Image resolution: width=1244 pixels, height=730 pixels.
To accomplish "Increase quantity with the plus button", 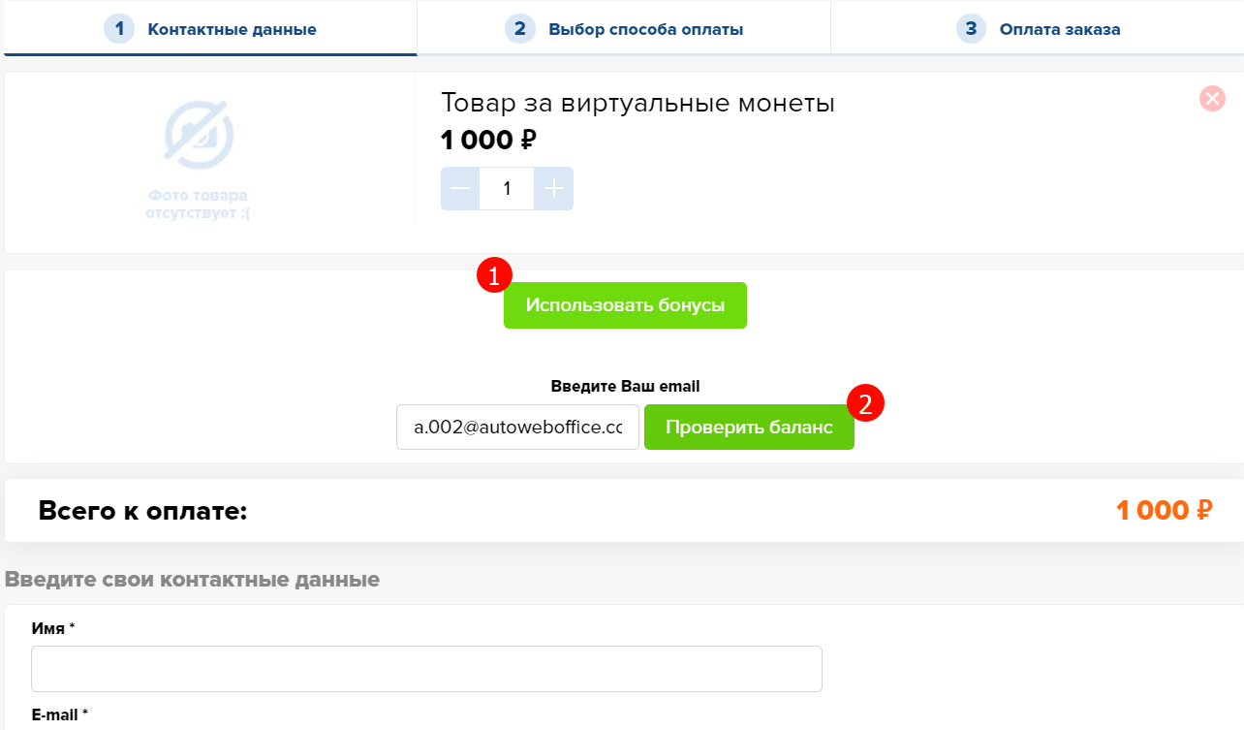I will (x=554, y=189).
